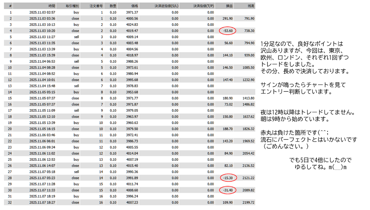Click balance value 791.90
Image resolution: width=370 pixels, height=210 pixels.
(x=249, y=18)
